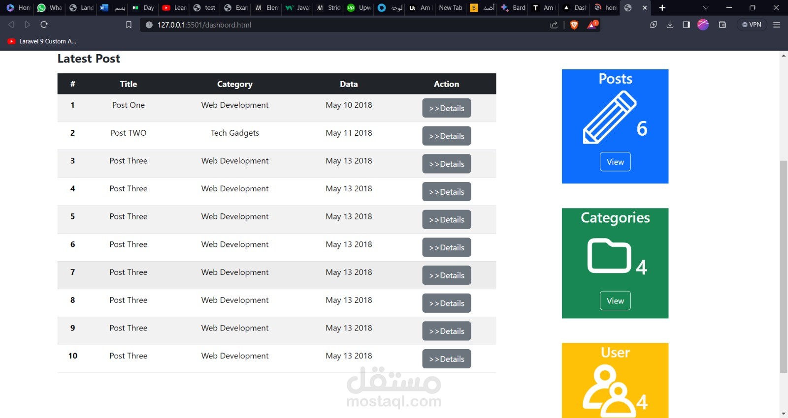788x418 pixels.
Task: Open Details for row 9 Post Three
Action: pyautogui.click(x=447, y=331)
